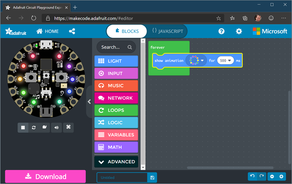This screenshot has height=184, width=292.
Task: Expand the ADVANCED category
Action: pos(116,162)
